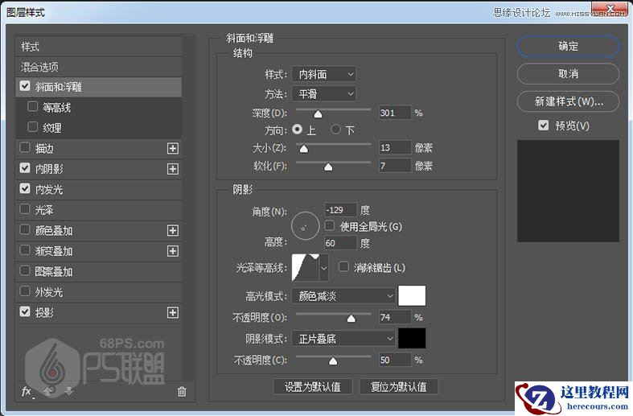
Task: Enable the 纹理 checkbox
Action: click(33, 127)
